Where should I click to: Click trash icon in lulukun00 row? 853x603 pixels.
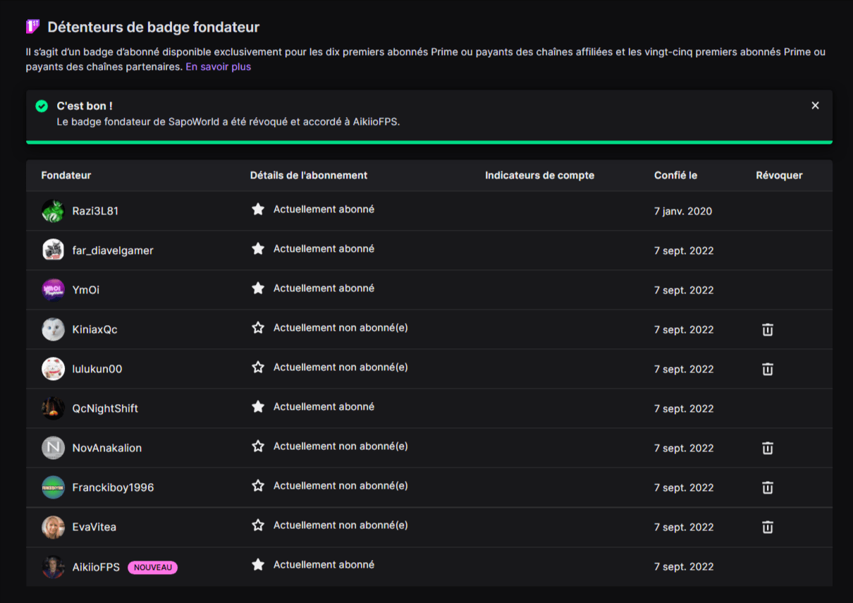768,369
